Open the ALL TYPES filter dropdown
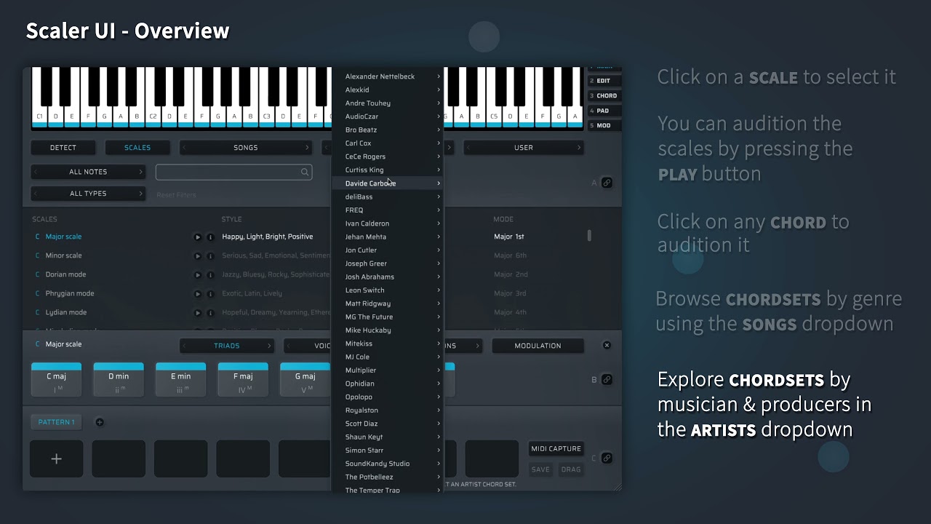The width and height of the screenshot is (931, 524). click(88, 194)
